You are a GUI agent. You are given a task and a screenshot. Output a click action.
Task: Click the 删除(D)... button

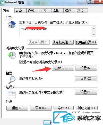[63, 68]
